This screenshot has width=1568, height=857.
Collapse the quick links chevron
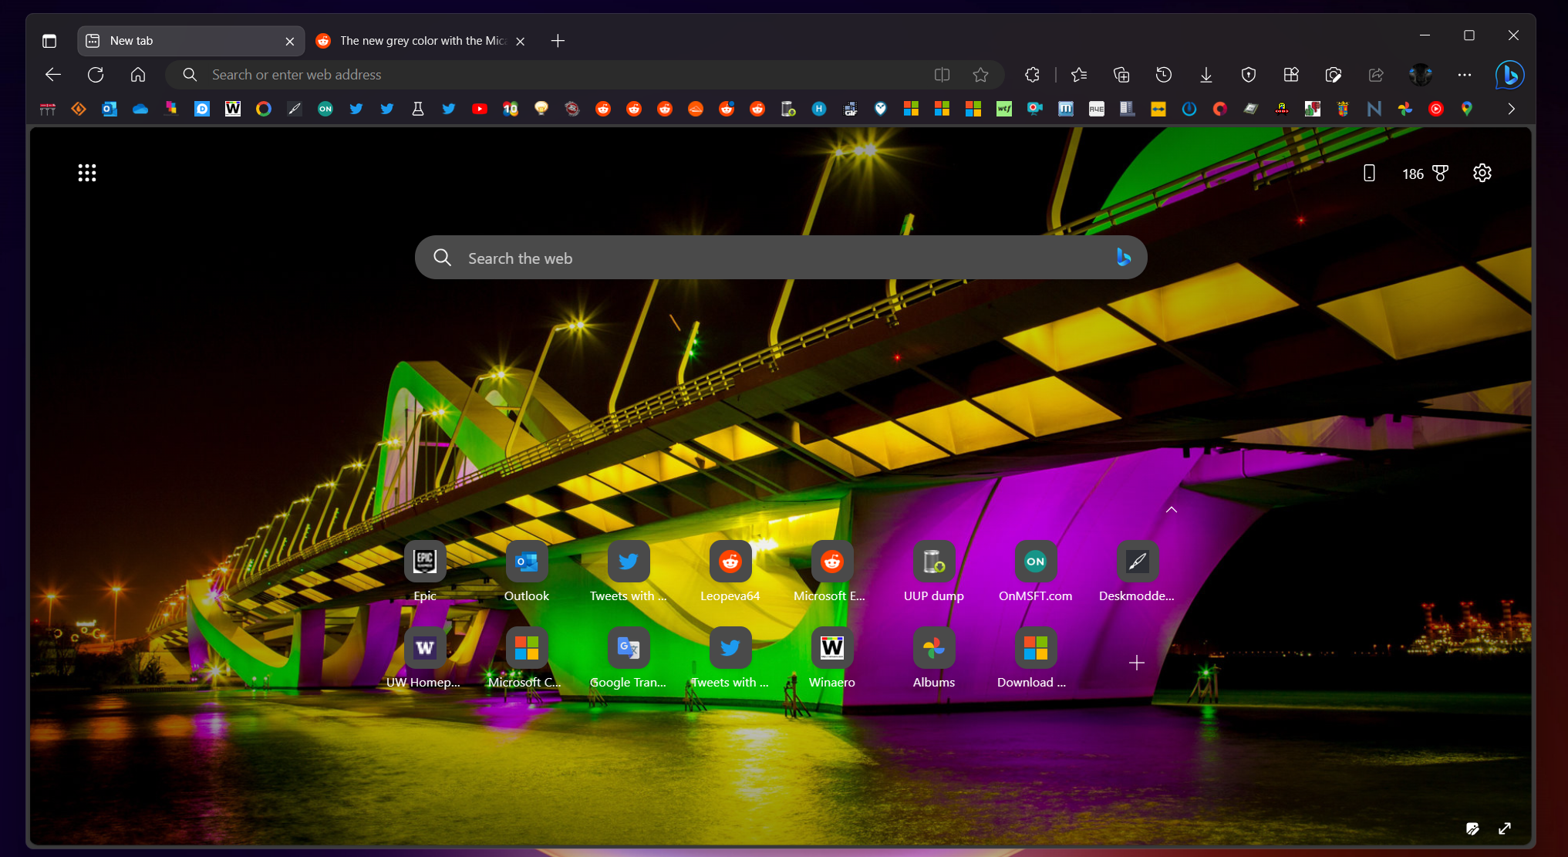1171,510
